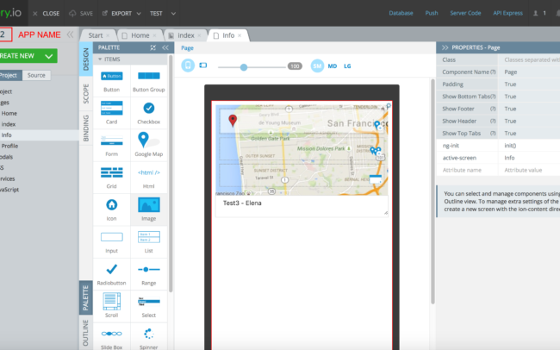The height and width of the screenshot is (350, 560).
Task: Click the Class input field
Action: (x=529, y=59)
